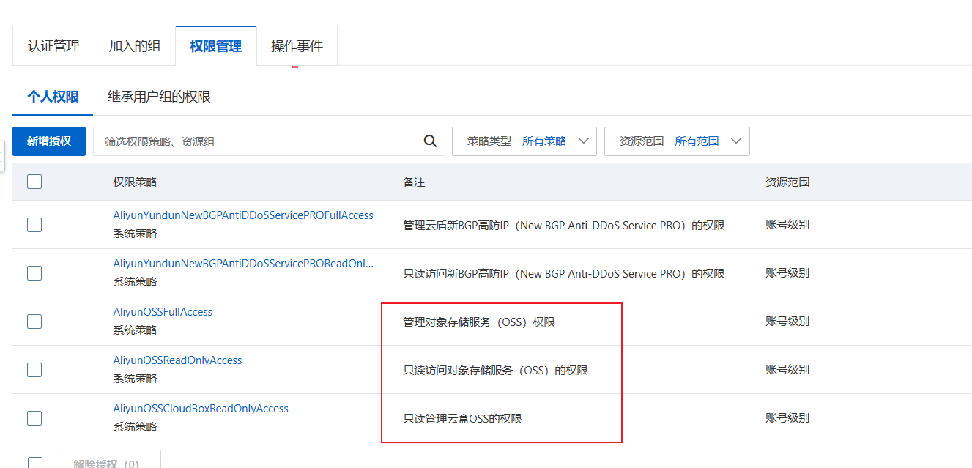Click the 只读管理云盒OSS的权限 note
Image resolution: width=972 pixels, height=468 pixels.
[x=462, y=418]
